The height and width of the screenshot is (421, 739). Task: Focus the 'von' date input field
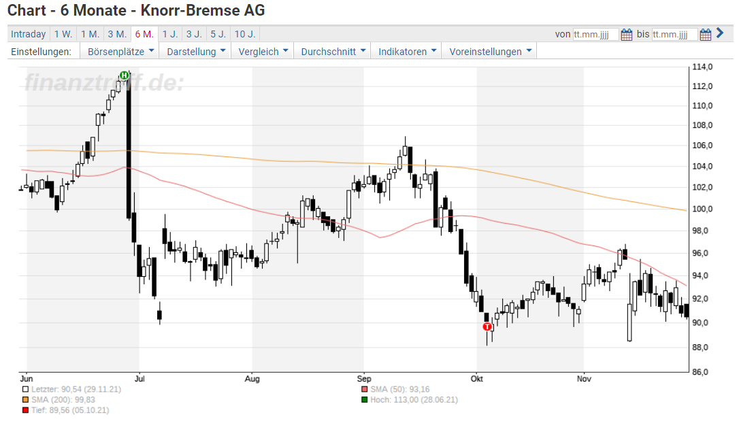[595, 35]
